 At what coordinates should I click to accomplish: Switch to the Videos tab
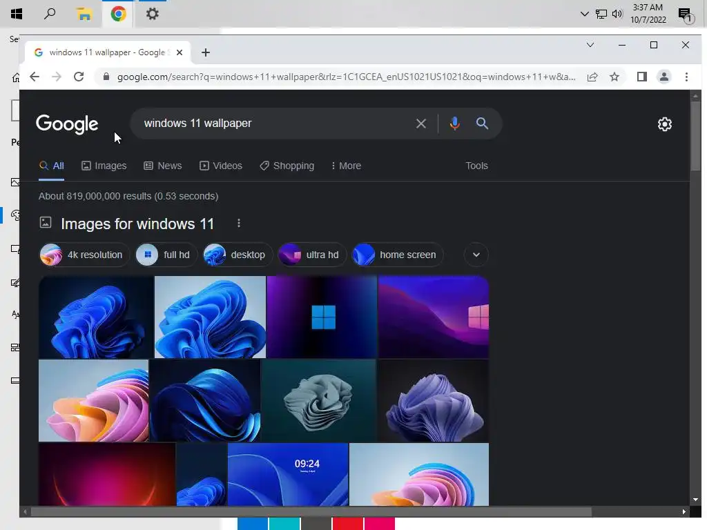[221, 166]
